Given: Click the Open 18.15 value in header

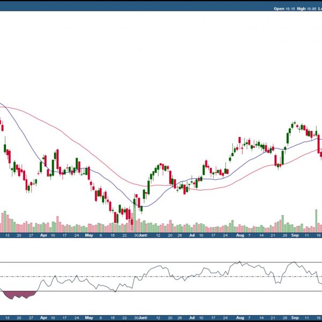Looking at the screenshot, I should (284, 9).
